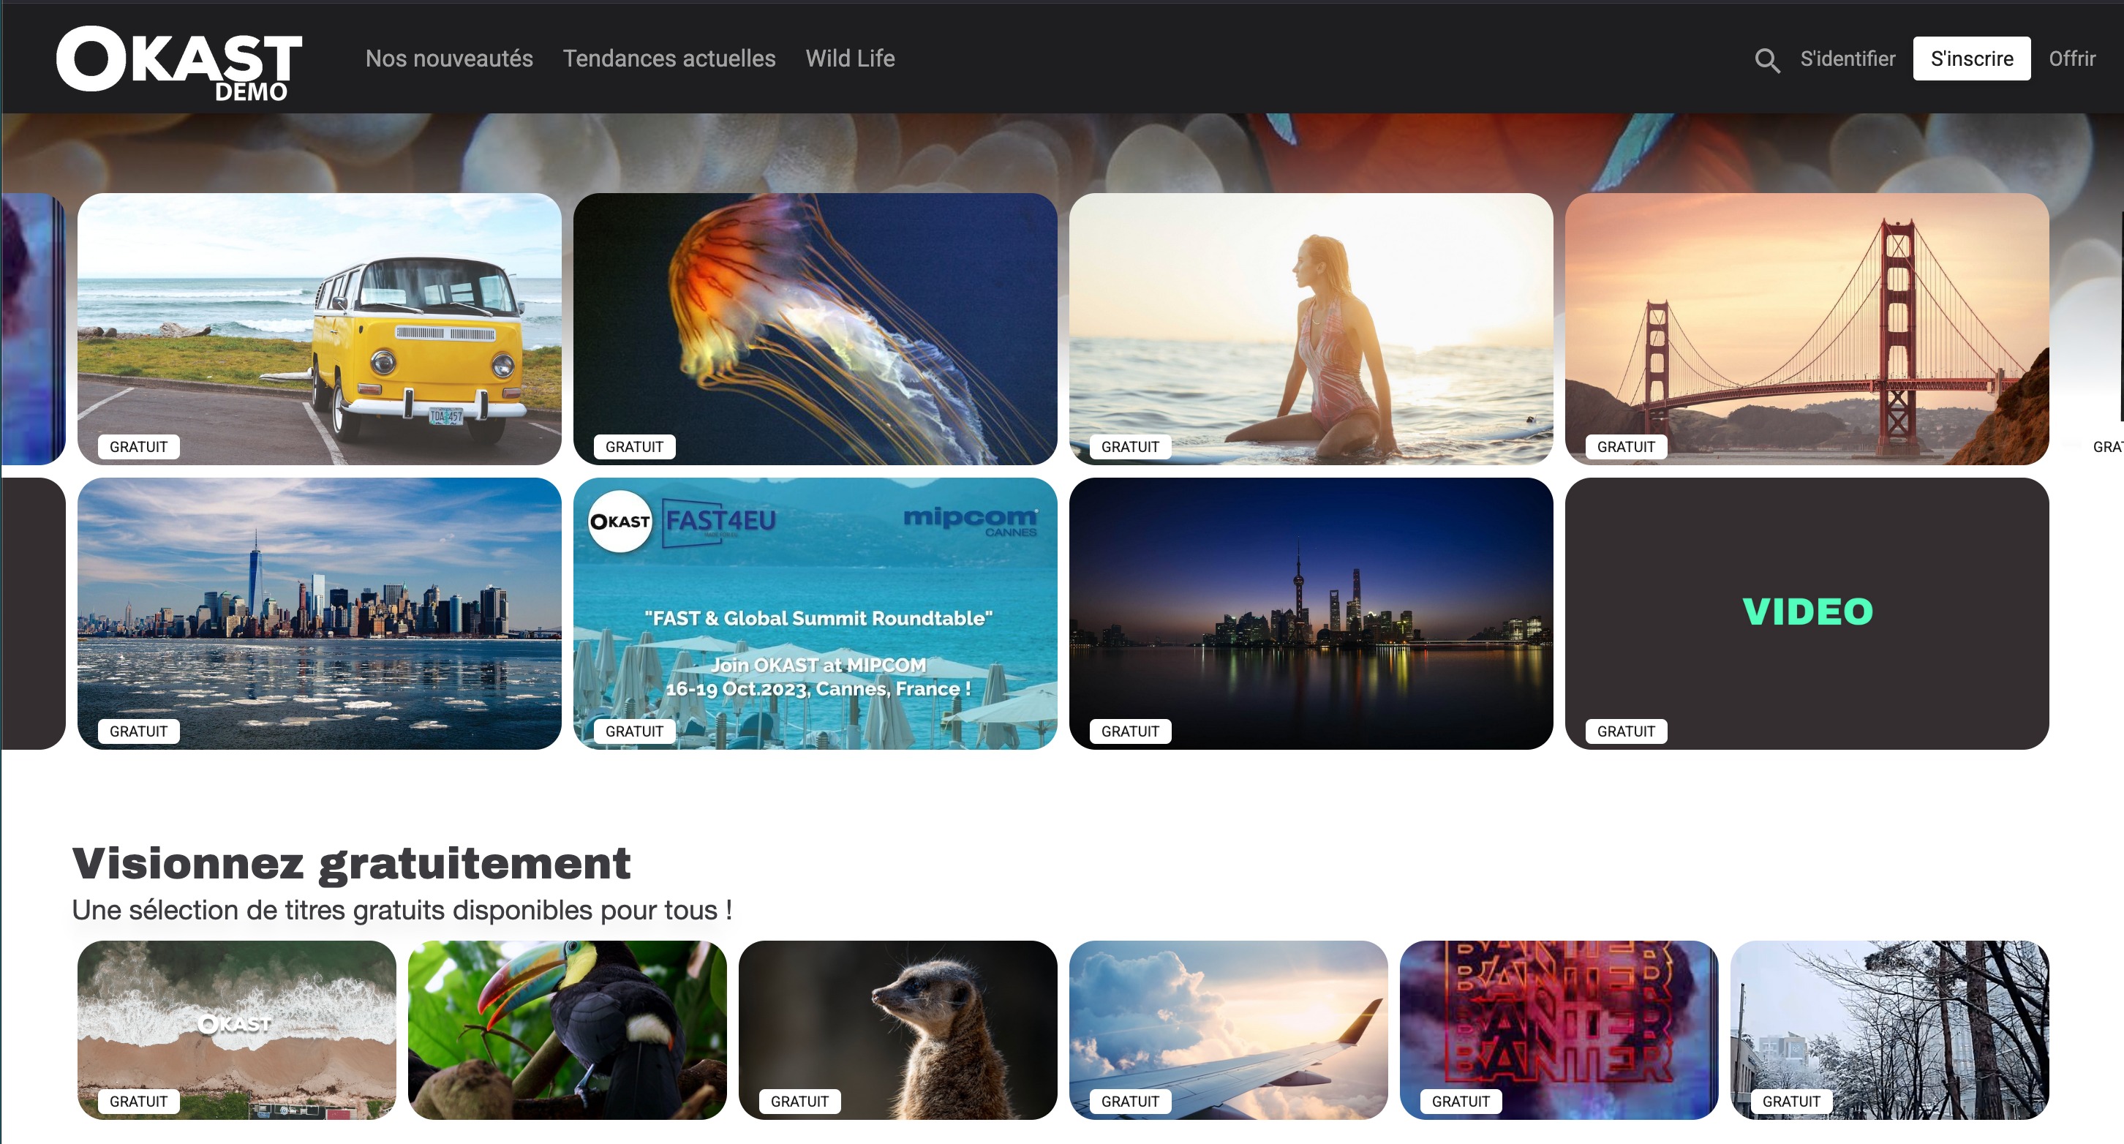Open the Wild Life category
Image resolution: width=2124 pixels, height=1144 pixels.
pos(850,59)
